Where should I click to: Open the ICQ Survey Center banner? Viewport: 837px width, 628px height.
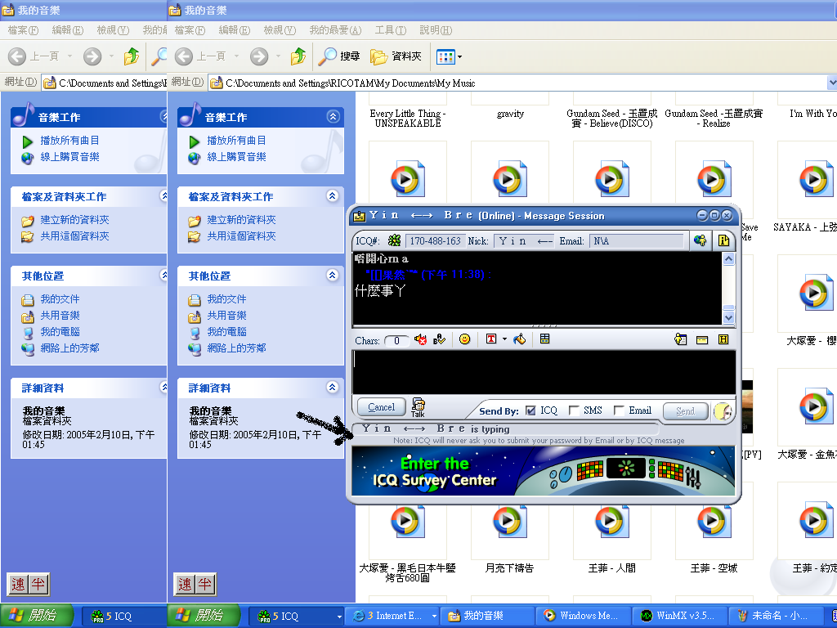coord(544,470)
